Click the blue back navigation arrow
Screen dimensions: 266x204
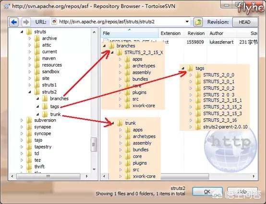pyautogui.click(x=14, y=22)
